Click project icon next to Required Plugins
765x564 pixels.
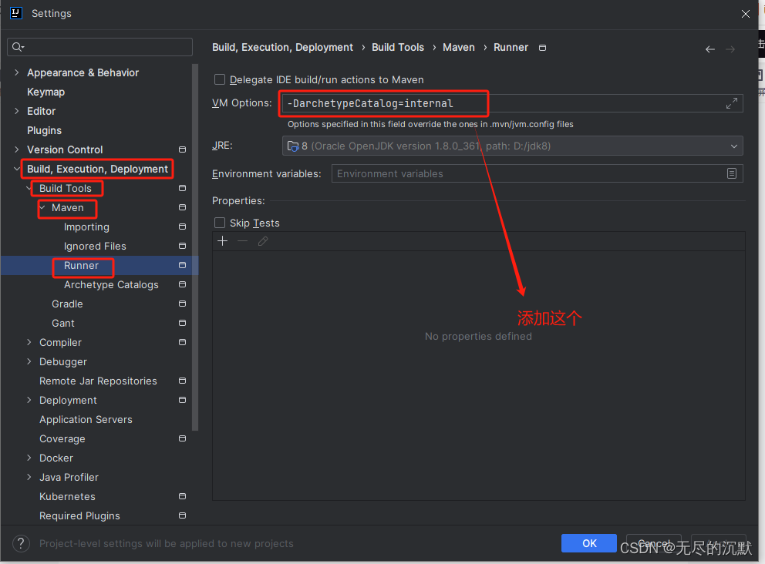(x=183, y=515)
